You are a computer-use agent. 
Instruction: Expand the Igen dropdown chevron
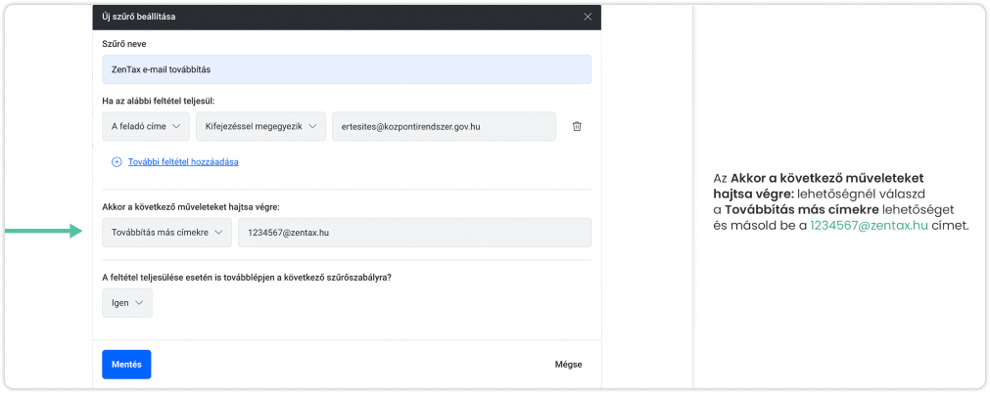(x=139, y=303)
